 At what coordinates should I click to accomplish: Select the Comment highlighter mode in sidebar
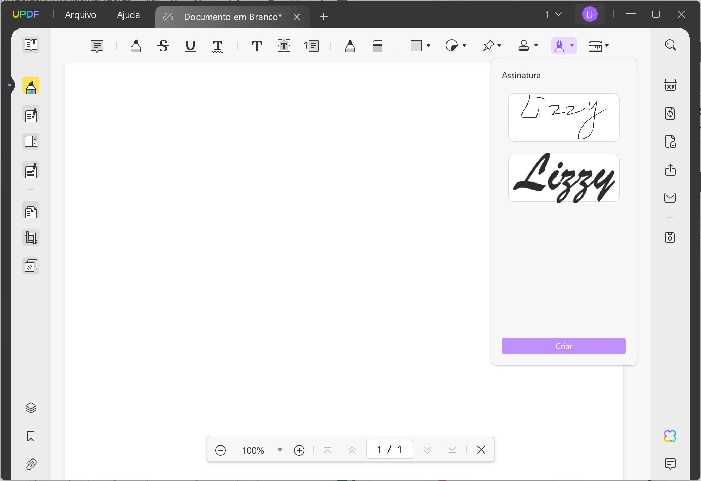31,85
